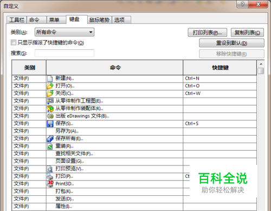Open the 选项 tab

[x=121, y=20]
